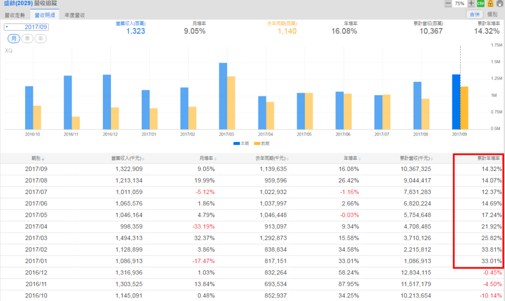Image resolution: width=505 pixels, height=301 pixels.
Task: Click cumulative growth -4.50% cell
Action: [x=493, y=284]
